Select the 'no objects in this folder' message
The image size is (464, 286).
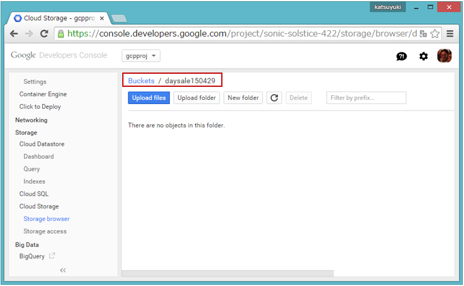pos(177,125)
